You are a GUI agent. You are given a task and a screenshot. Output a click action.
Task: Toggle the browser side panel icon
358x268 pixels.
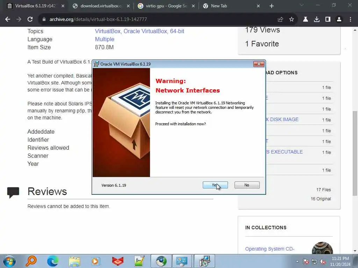click(x=328, y=20)
